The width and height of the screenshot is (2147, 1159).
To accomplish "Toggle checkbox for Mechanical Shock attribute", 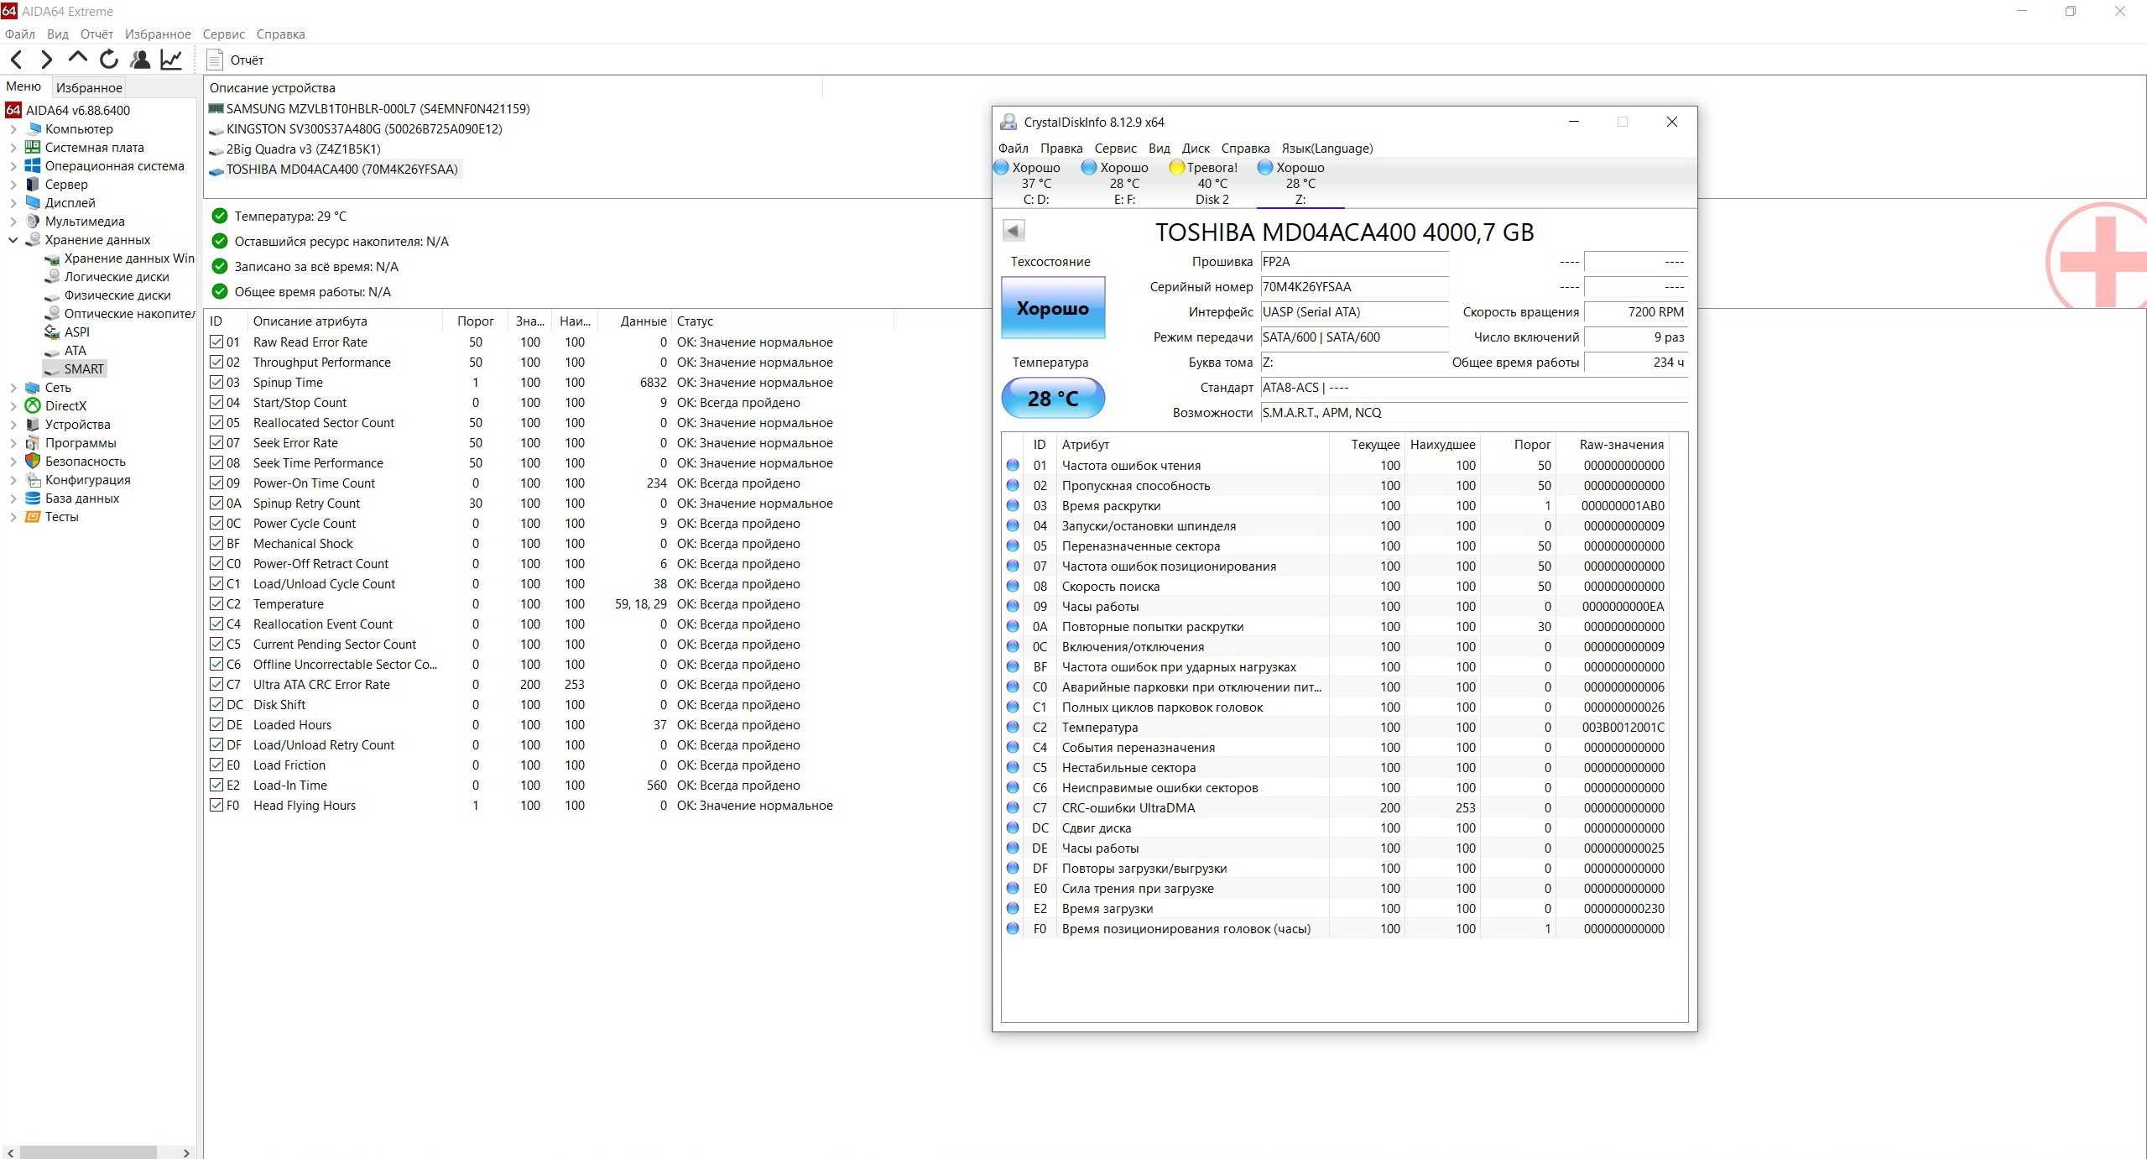I will [x=216, y=543].
